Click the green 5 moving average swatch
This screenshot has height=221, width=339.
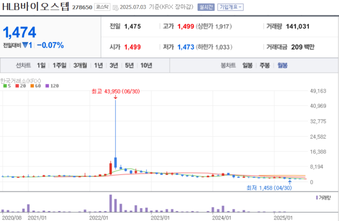pos(5,86)
